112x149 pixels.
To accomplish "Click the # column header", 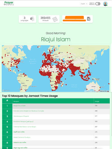I will 7,101.
